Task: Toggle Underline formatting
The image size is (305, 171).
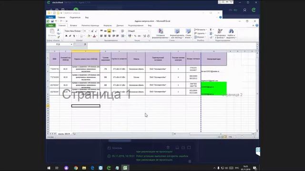Action: (x=74, y=36)
